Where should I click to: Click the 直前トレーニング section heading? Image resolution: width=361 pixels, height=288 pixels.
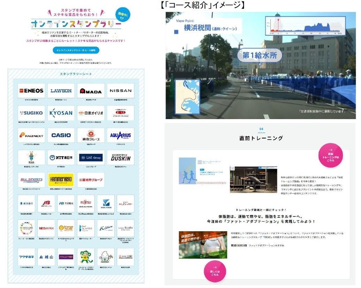tap(261, 138)
